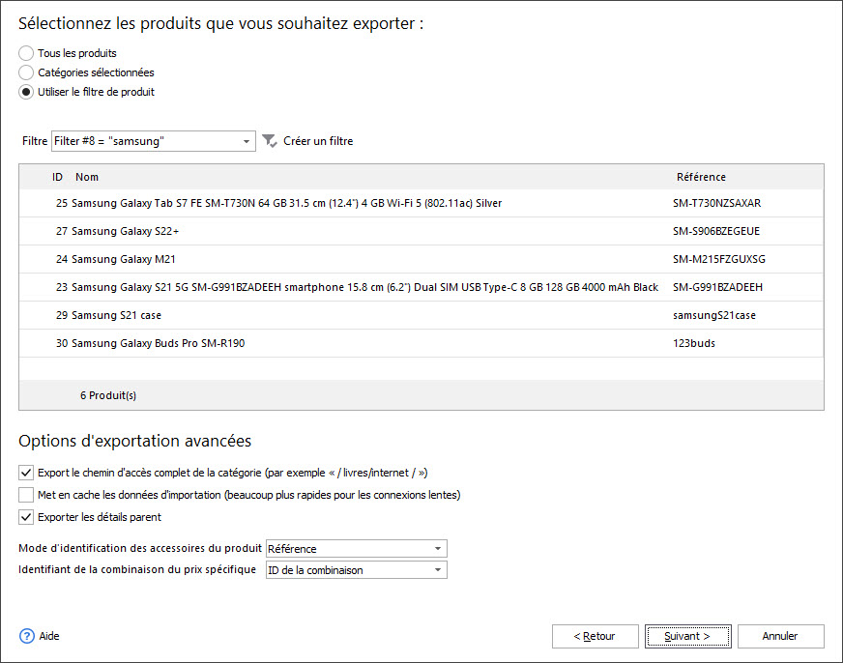Image resolution: width=843 pixels, height=663 pixels.
Task: Select the 'Samsung S21 case' row
Action: pos(421,315)
